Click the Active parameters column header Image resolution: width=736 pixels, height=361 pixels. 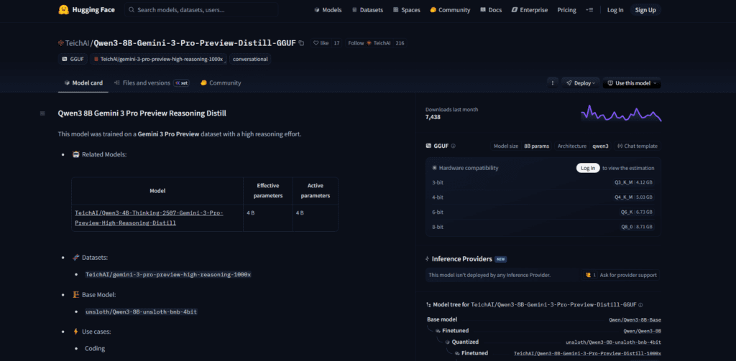tap(315, 190)
